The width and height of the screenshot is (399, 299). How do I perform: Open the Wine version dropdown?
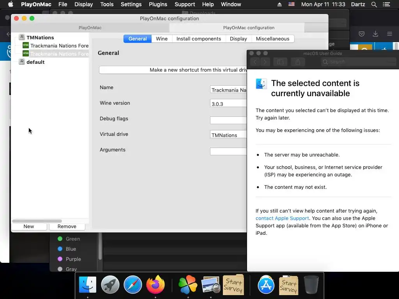[x=228, y=104]
